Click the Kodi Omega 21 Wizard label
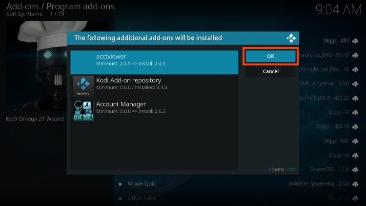Screen dimensions: 366x206 coord(35,119)
